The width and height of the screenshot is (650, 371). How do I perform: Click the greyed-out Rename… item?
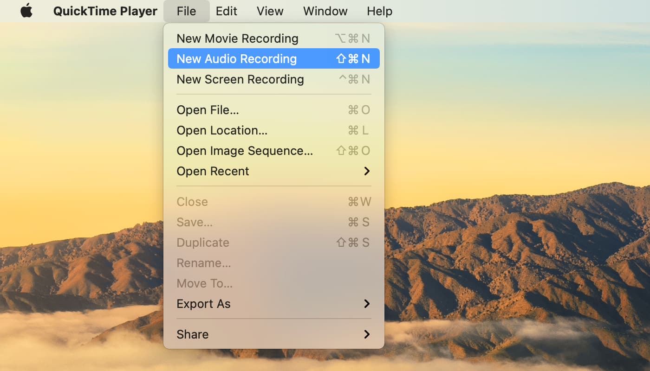[274, 263]
